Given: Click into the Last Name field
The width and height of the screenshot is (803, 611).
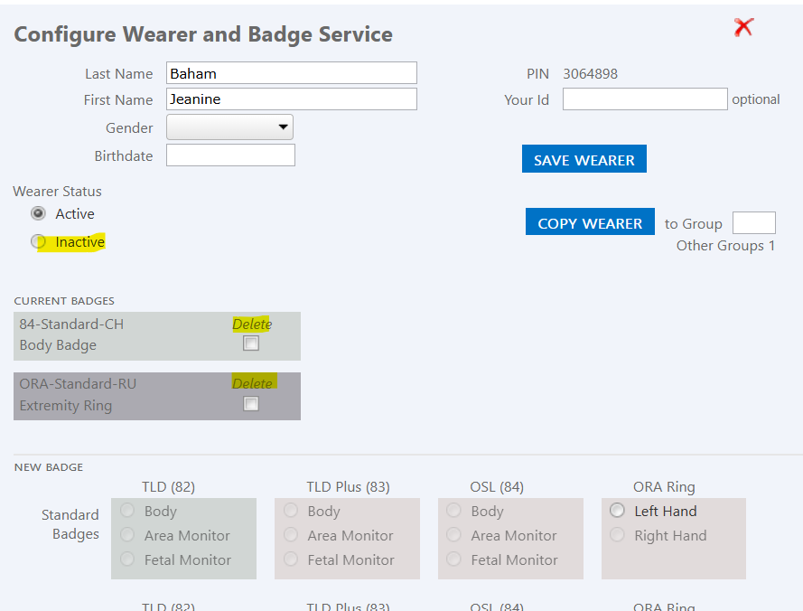Looking at the screenshot, I should tap(291, 73).
